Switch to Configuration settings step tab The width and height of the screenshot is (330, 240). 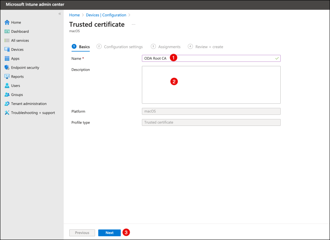[123, 47]
